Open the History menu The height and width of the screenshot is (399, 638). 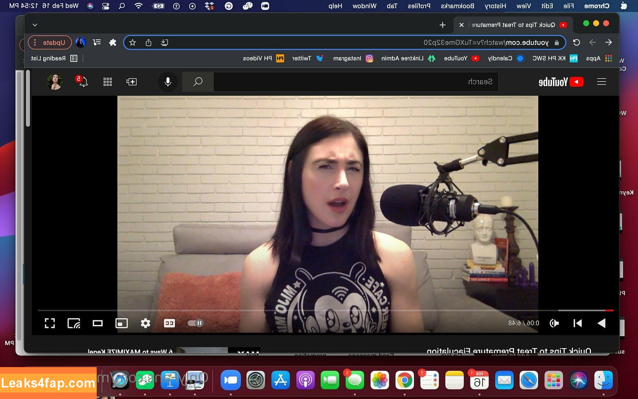(x=495, y=6)
